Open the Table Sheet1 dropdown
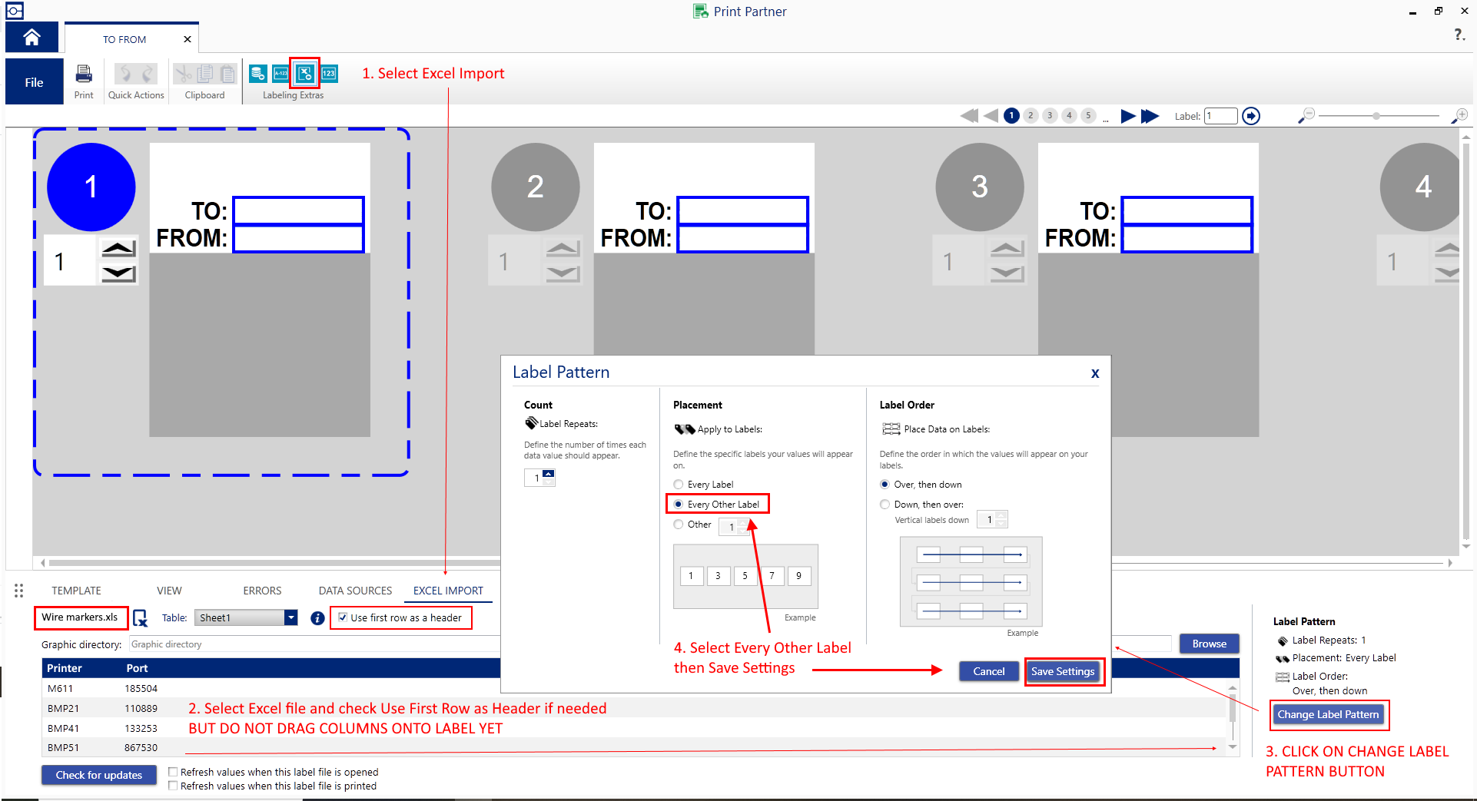Image resolution: width=1477 pixels, height=801 pixels. 290,618
